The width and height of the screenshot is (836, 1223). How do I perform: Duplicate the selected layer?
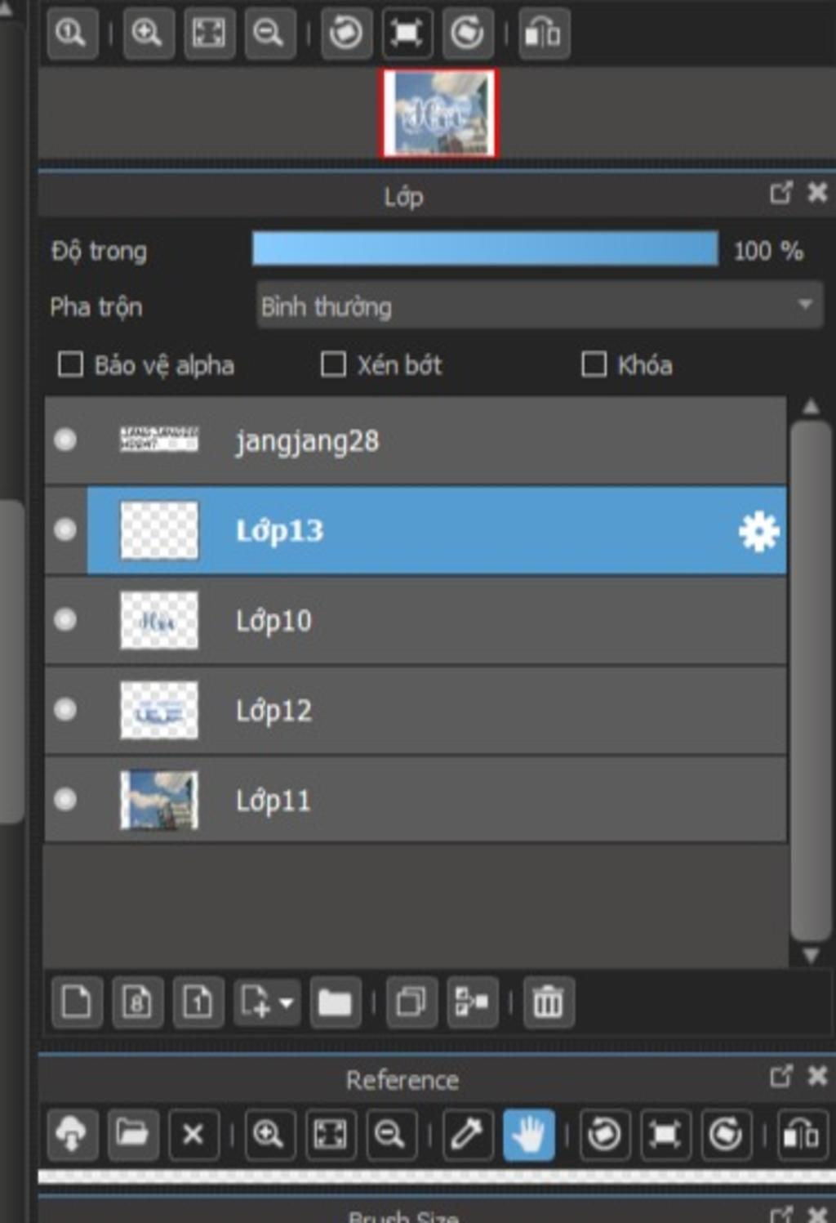point(411,1002)
